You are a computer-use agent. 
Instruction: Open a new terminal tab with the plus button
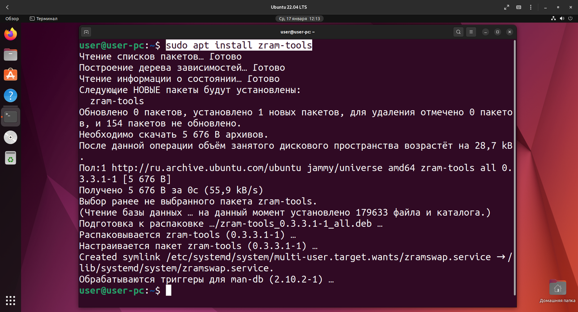pos(86,32)
